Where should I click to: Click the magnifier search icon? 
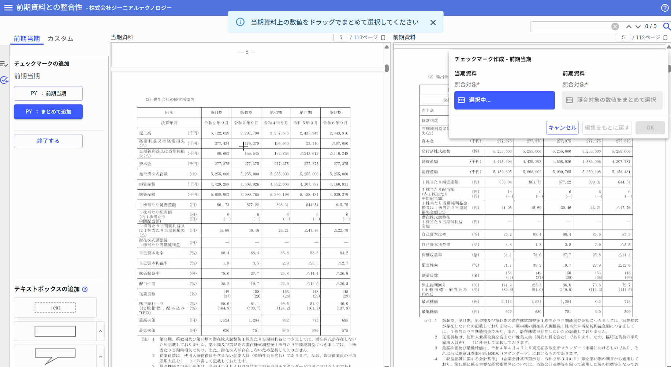(667, 26)
